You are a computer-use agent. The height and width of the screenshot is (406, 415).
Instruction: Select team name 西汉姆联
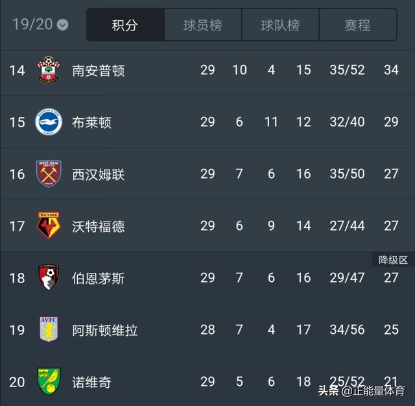[x=99, y=174]
